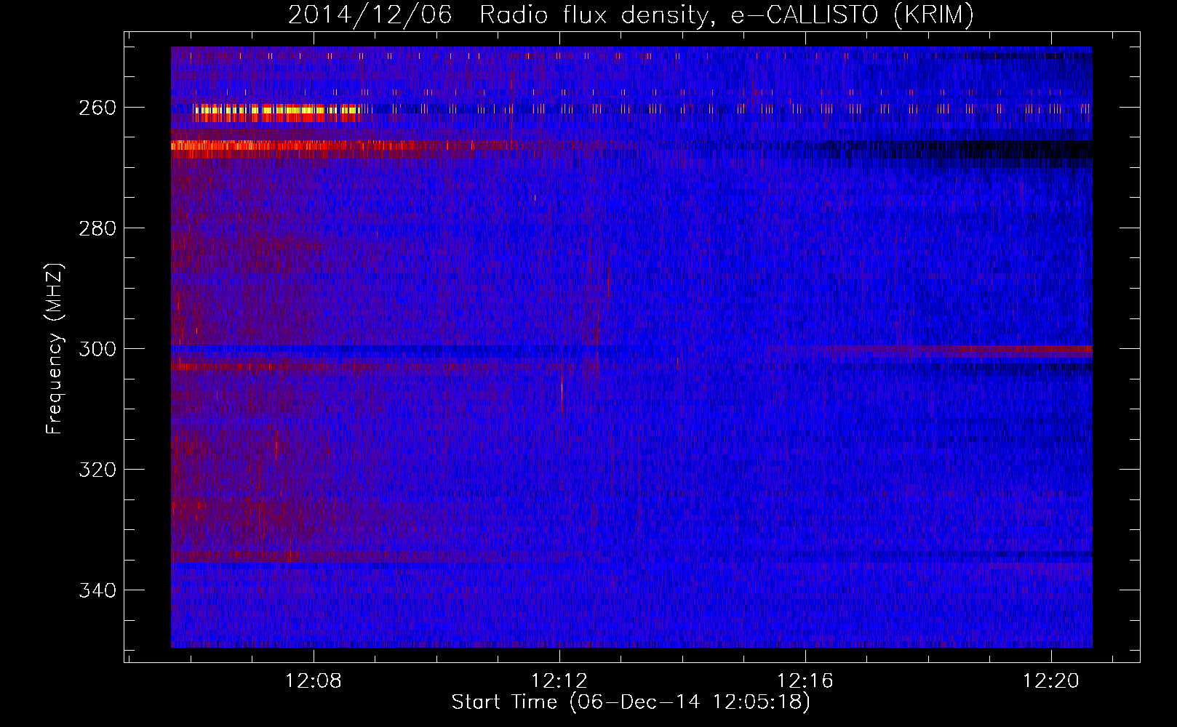
Task: Click the 12:08 time tick label
Action: [x=314, y=681]
